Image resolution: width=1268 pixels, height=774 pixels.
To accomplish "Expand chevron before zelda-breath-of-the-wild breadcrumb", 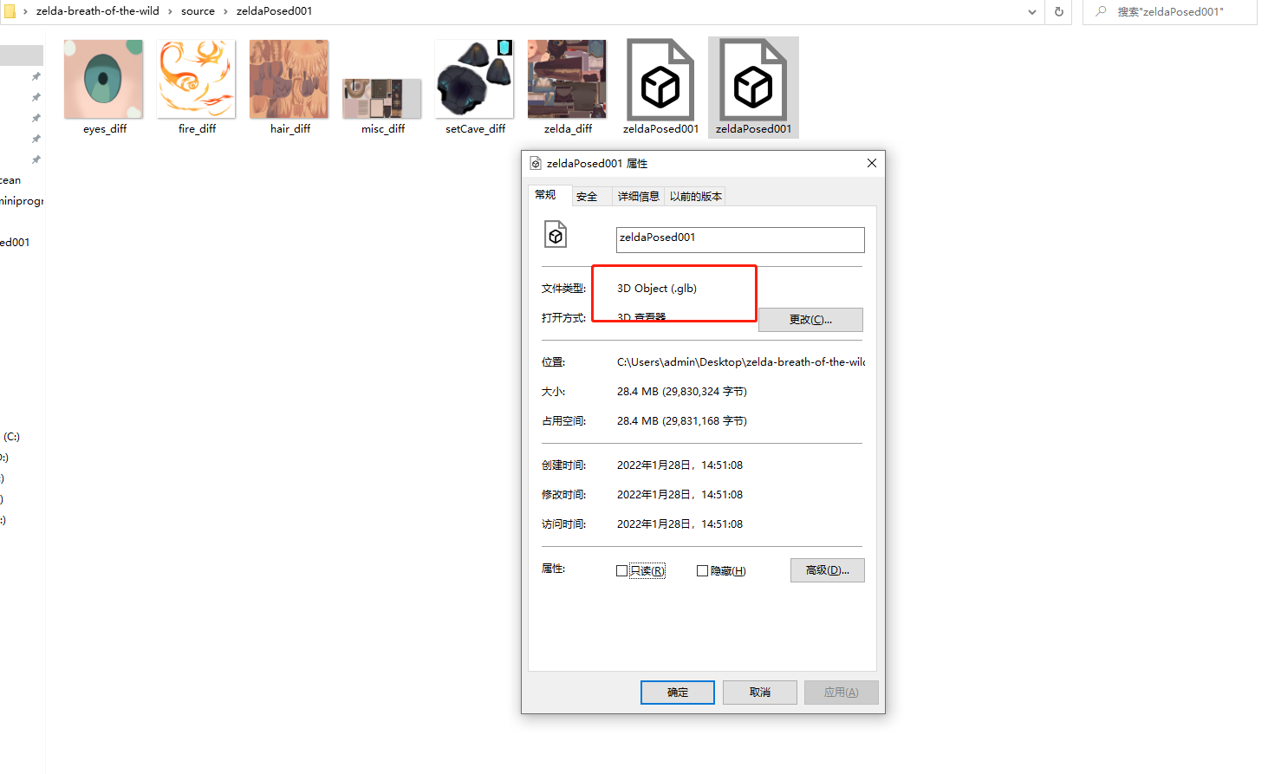I will pos(25,11).
